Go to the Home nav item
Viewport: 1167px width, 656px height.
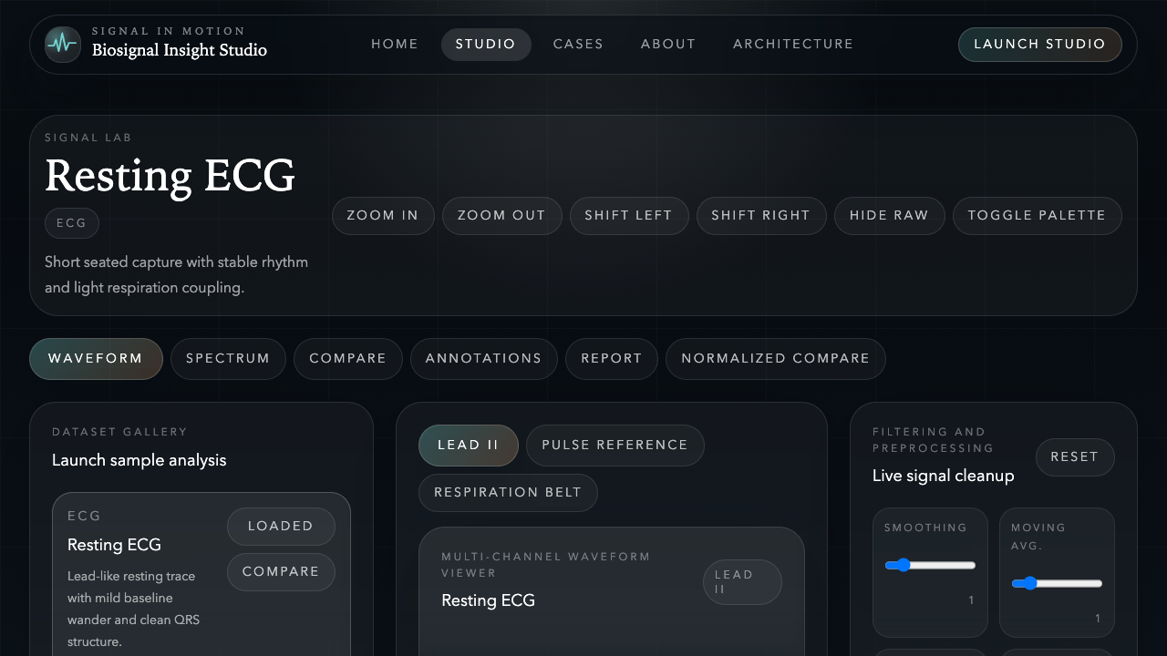395,44
